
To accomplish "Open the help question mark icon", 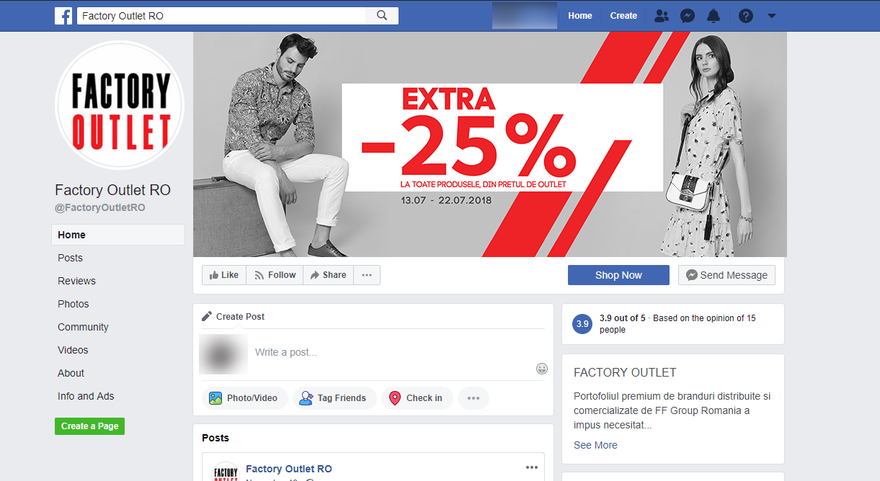I will pyautogui.click(x=746, y=16).
